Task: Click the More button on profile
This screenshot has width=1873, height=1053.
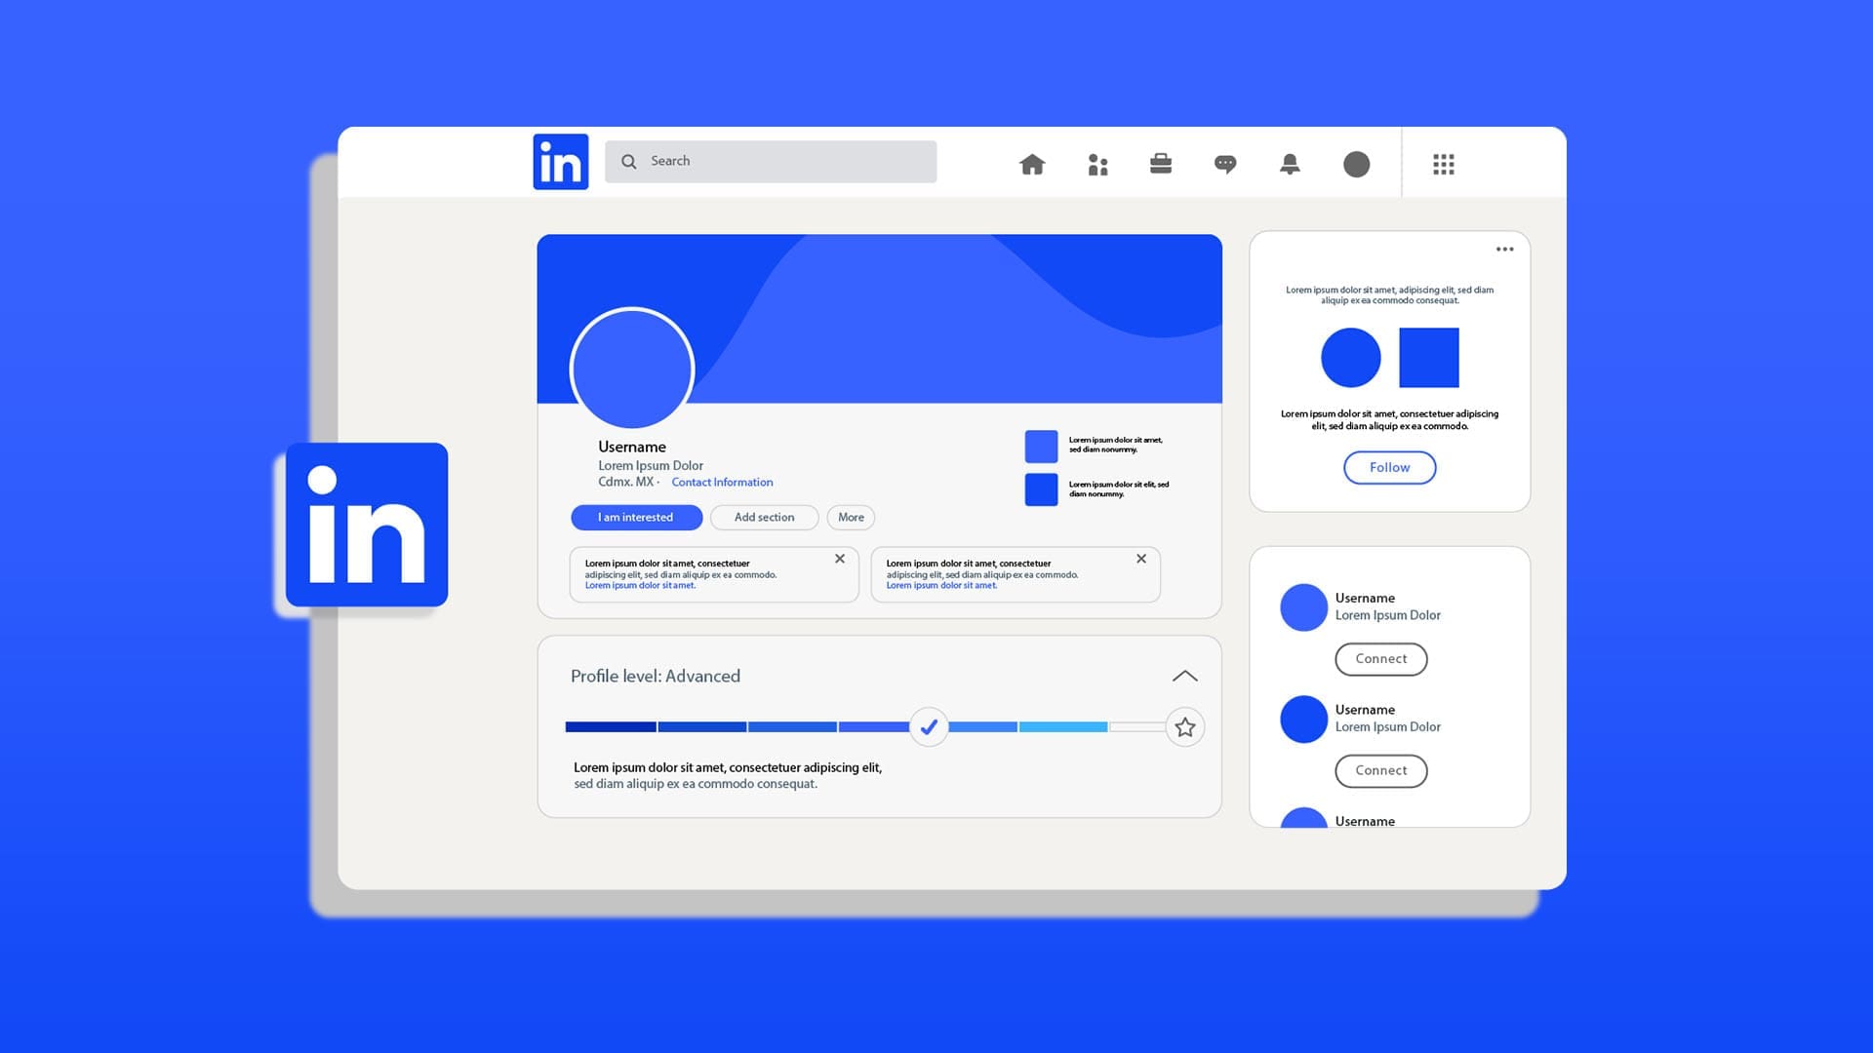Action: click(x=851, y=516)
